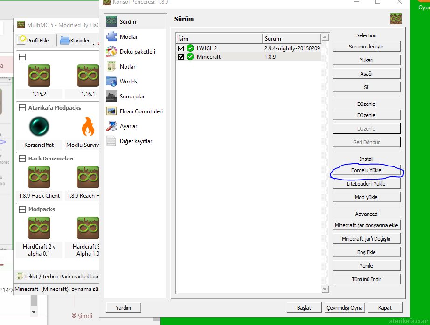Click the Doku paketleri paint icon
430x325 pixels.
(111, 52)
